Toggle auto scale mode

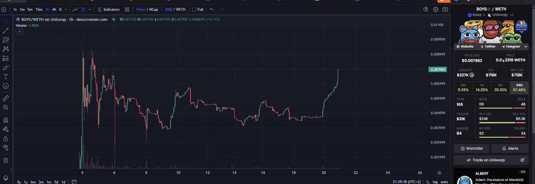pyautogui.click(x=444, y=181)
